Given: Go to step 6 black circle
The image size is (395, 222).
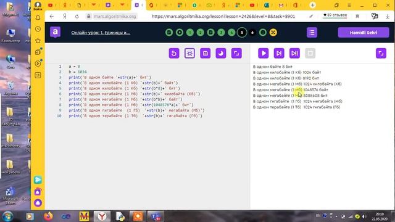Looking at the screenshot, I should point(252,33).
